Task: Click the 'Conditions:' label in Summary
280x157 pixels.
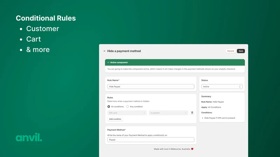Action: tap(207, 113)
